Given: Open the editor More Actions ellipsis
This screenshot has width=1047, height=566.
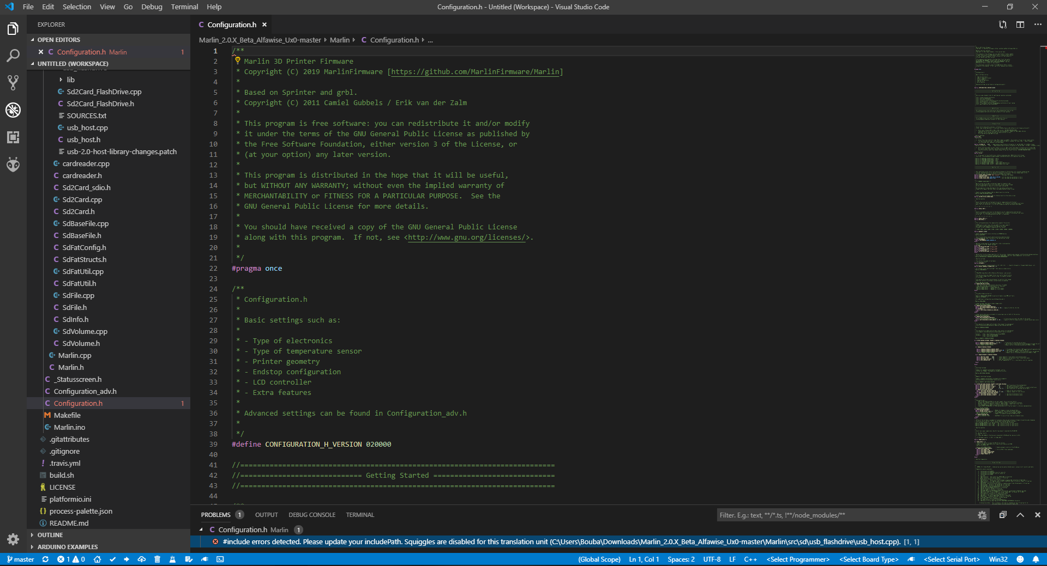Looking at the screenshot, I should point(1038,25).
